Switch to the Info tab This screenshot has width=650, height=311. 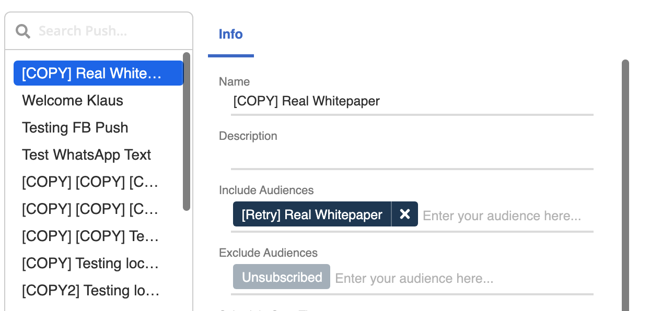coord(230,34)
